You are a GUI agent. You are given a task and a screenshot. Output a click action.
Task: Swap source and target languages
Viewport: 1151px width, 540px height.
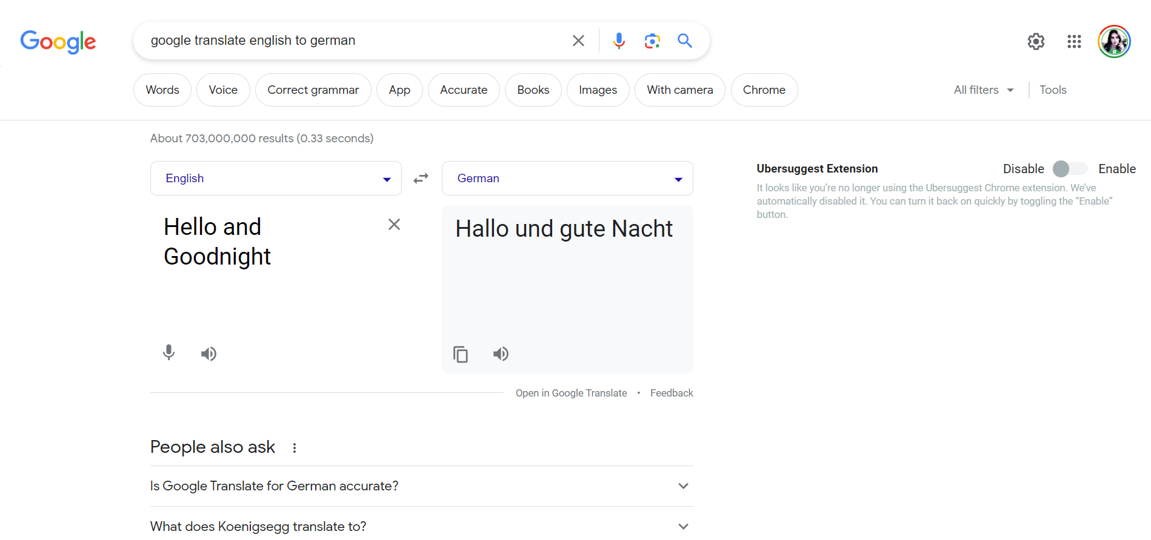tap(421, 179)
